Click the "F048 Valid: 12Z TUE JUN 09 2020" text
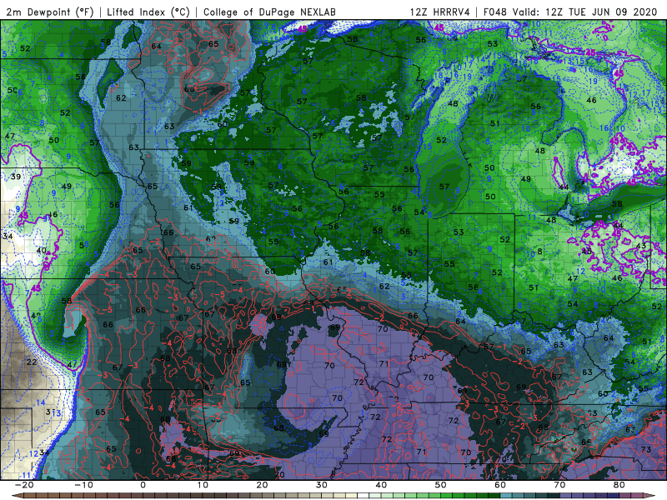The height and width of the screenshot is (500, 667). point(570,12)
